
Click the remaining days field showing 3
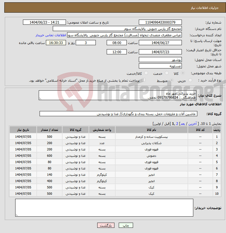pos(86,43)
